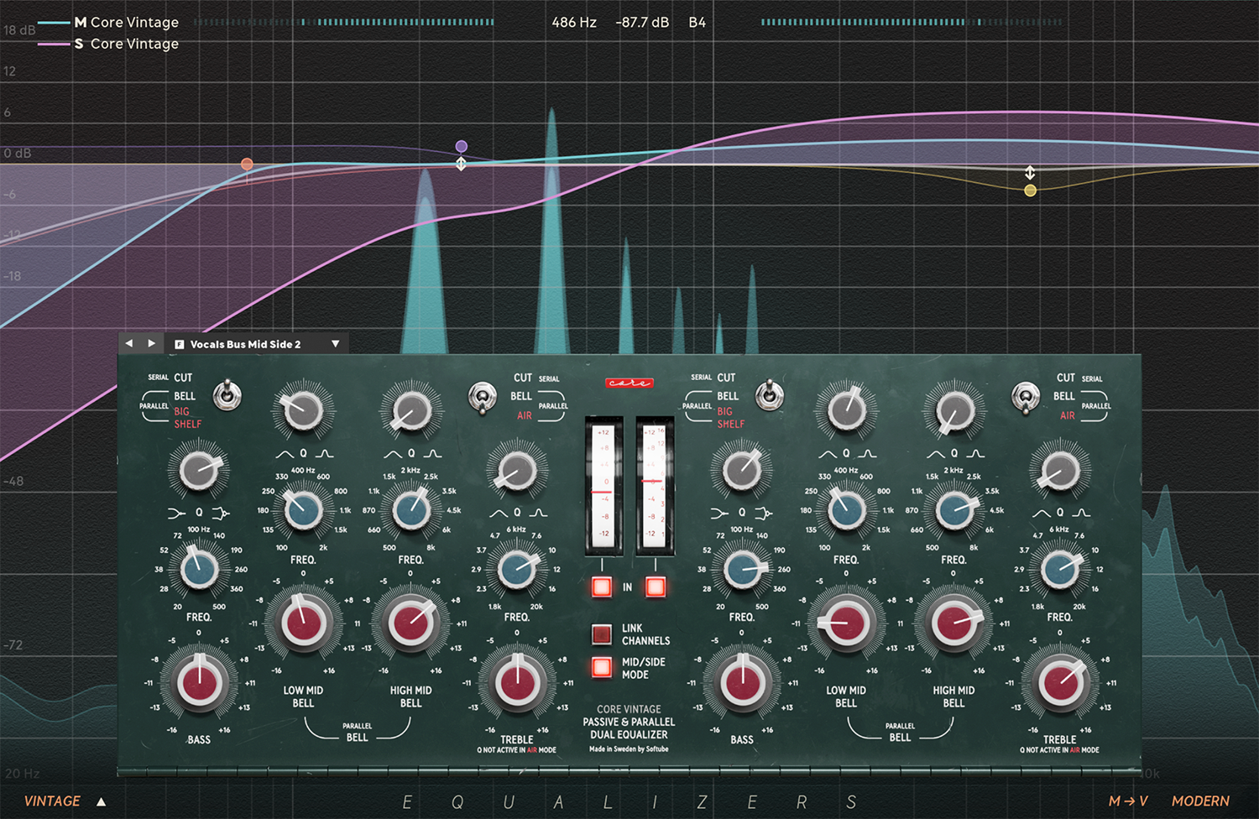Select the purple EQ band node
Image resolution: width=1259 pixels, height=819 pixels.
[x=461, y=147]
